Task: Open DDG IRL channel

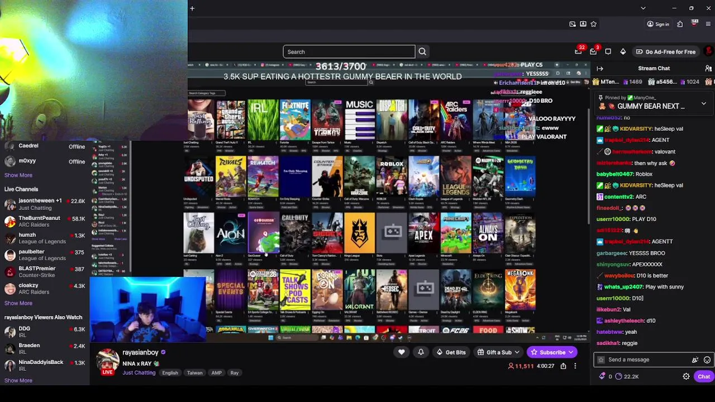Action: [x=45, y=332]
